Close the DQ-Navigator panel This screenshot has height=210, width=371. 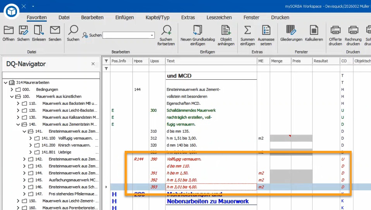pos(93,64)
